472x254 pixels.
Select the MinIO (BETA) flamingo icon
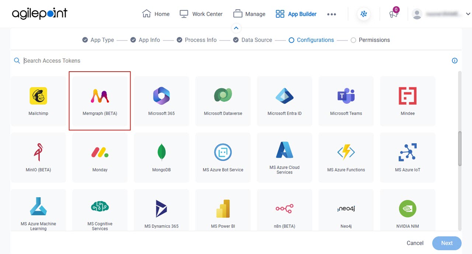tap(38, 152)
